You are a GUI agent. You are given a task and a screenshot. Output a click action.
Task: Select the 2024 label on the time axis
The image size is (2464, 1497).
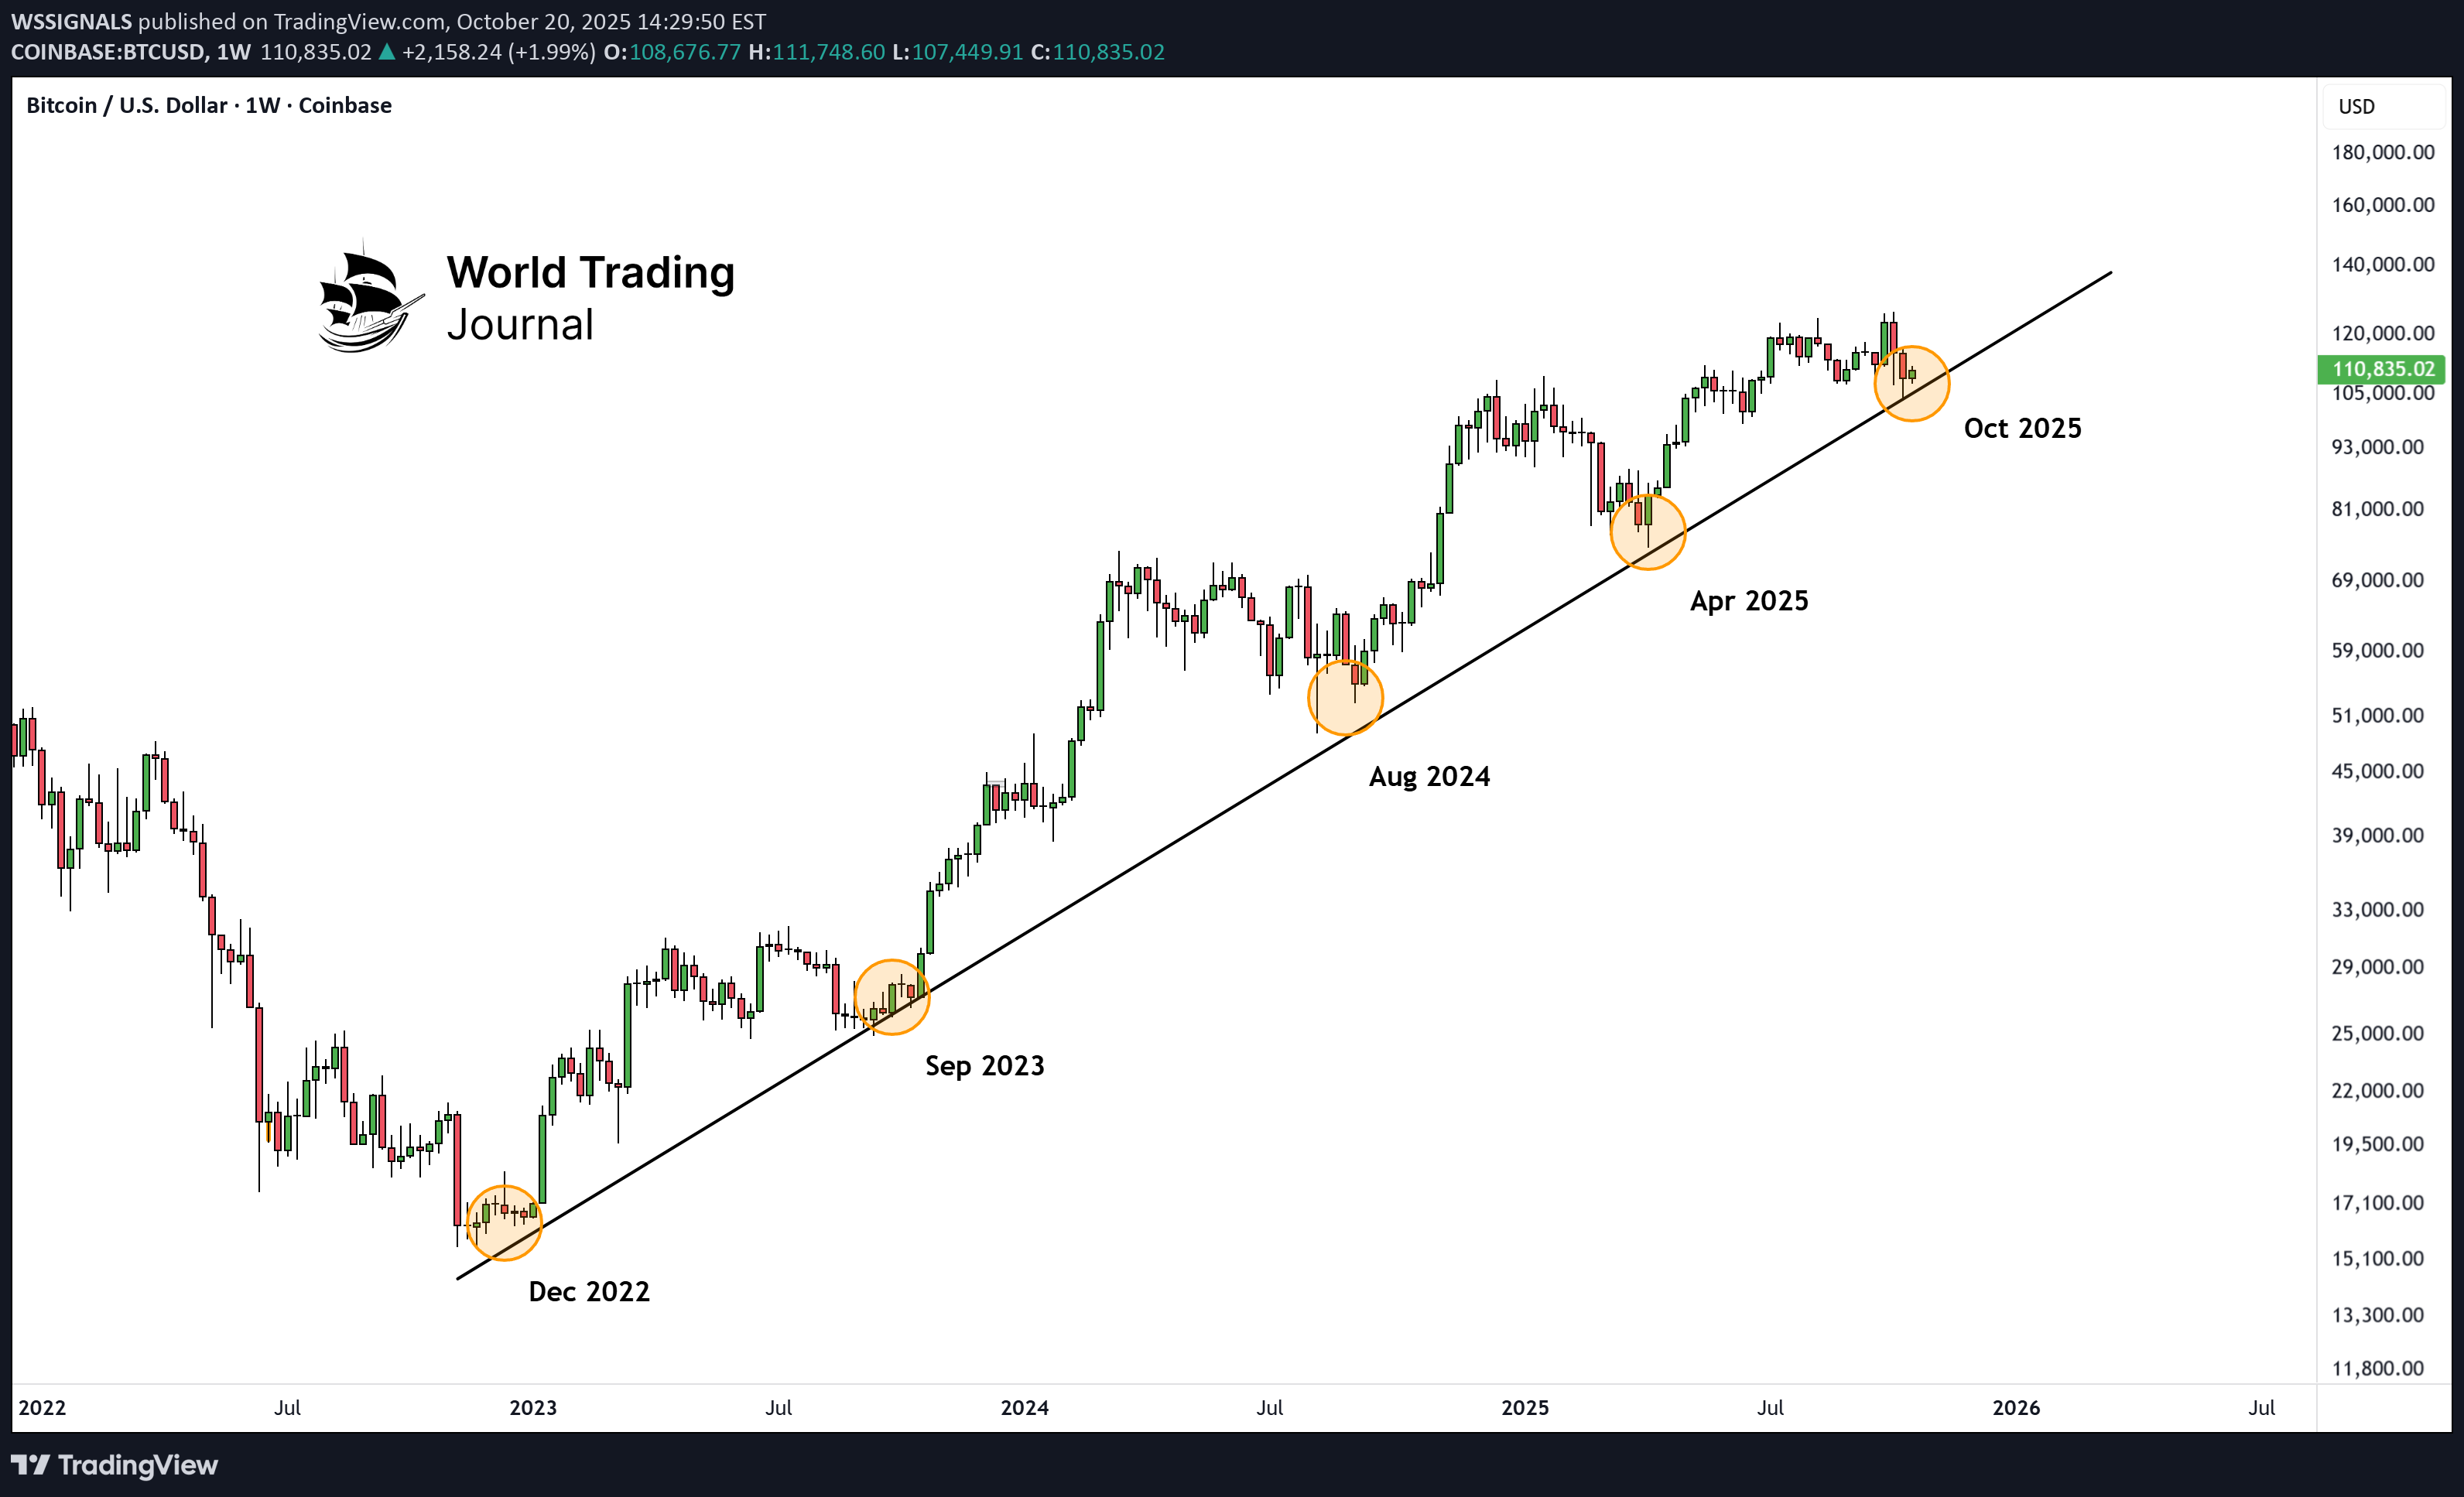pyautogui.click(x=1024, y=1407)
